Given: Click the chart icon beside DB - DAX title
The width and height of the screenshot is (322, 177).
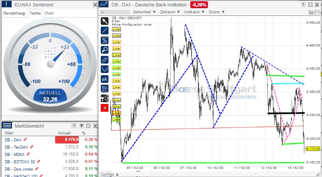Looking at the screenshot, I should pyautogui.click(x=104, y=4).
